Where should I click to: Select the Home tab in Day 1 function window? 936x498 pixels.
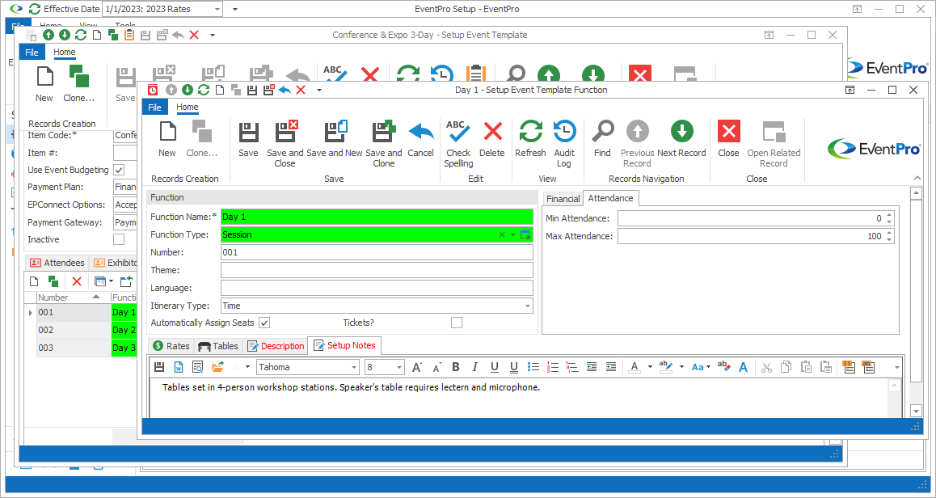tap(187, 107)
